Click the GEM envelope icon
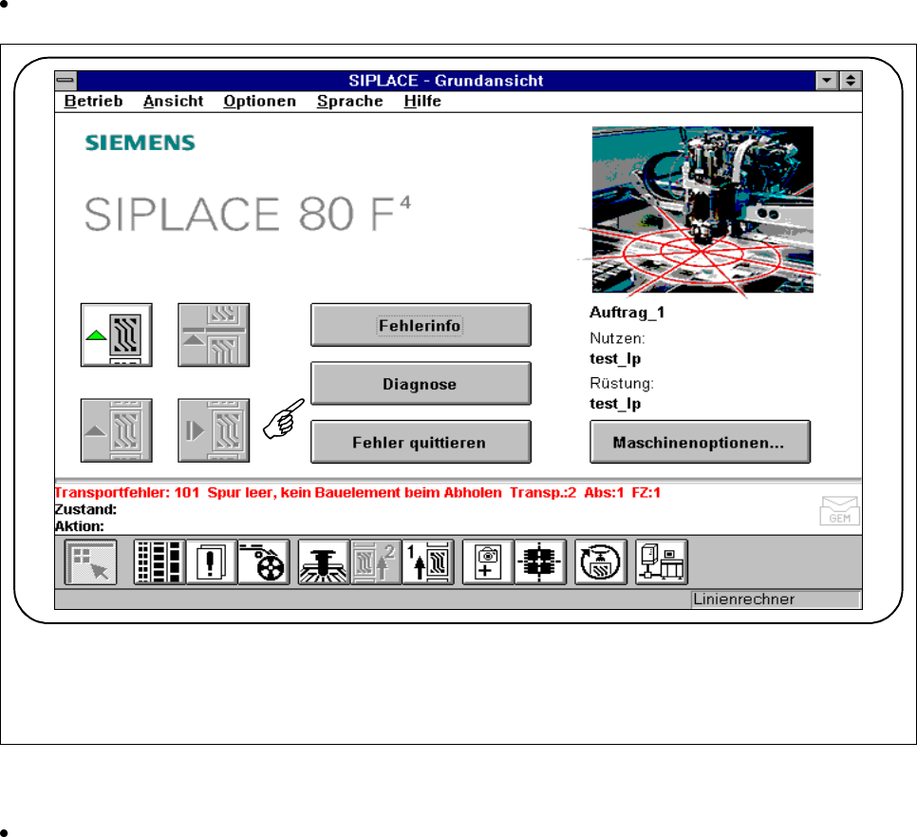The height and width of the screenshot is (837, 917). [839, 511]
